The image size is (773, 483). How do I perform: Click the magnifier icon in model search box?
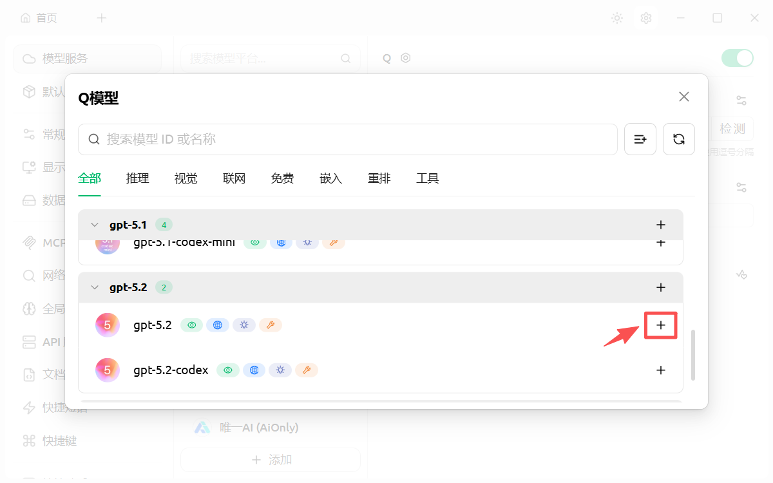(94, 139)
